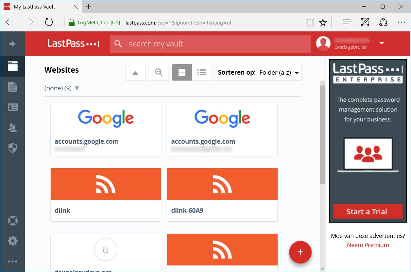Screen dimensions: 411x272
Task: Open the Help lifebuoy icon
Action: pos(12,221)
